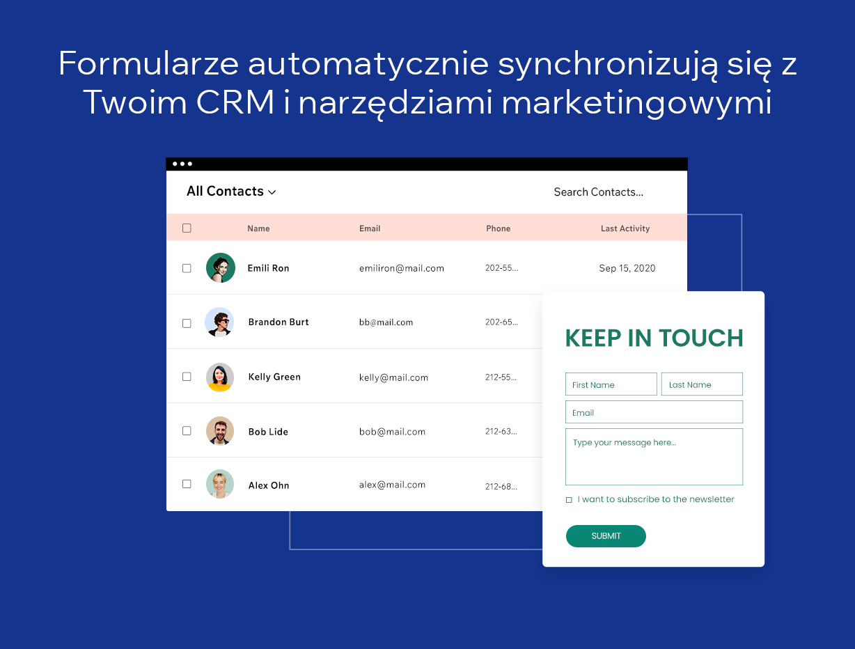Click Alex Ohn's phone 212-68...
This screenshot has width=855, height=649.
click(501, 486)
